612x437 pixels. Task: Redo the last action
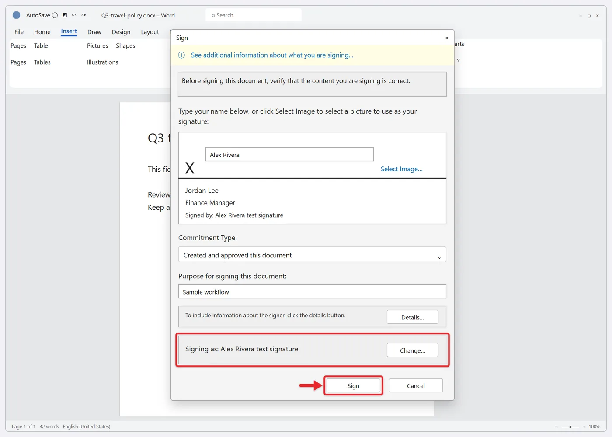(x=83, y=15)
